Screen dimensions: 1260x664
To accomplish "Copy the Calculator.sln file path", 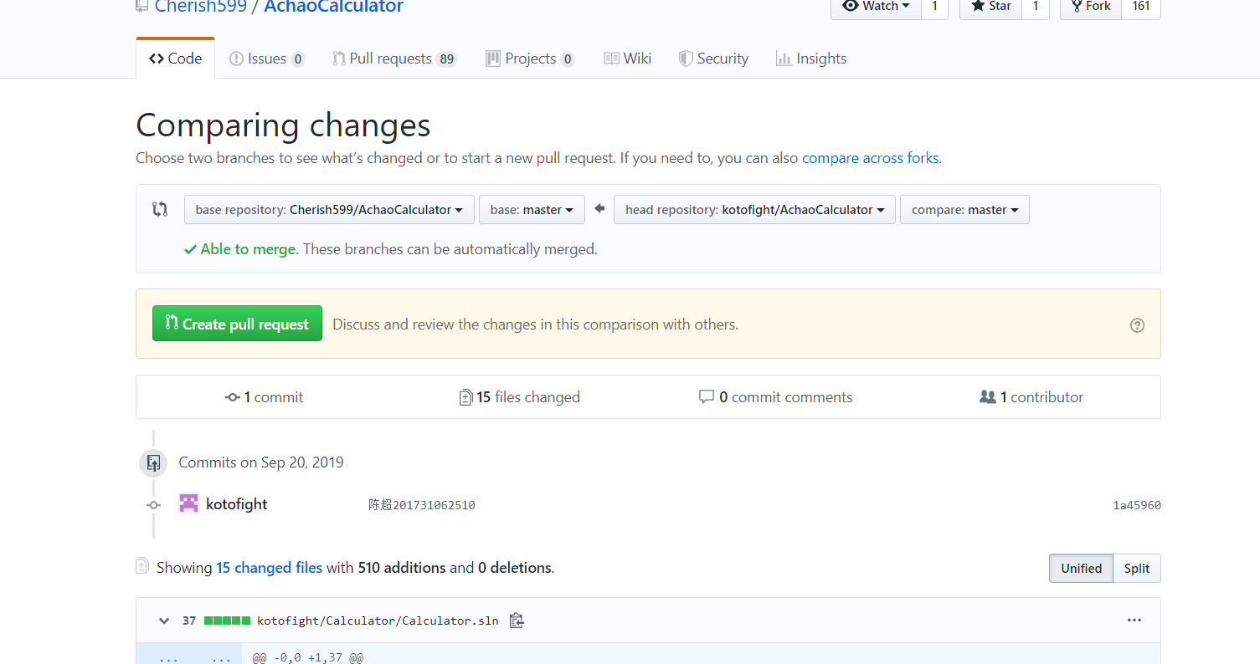I will [x=517, y=621].
